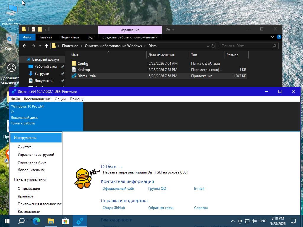303x227 pixels.
Task: Open recent locations dropdown in Explorer
Action: pyautogui.click(x=40, y=46)
